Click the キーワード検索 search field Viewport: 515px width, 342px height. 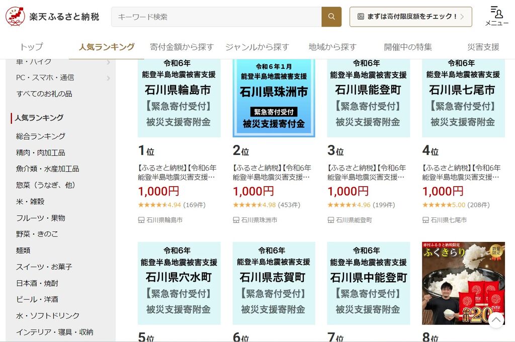click(x=216, y=17)
